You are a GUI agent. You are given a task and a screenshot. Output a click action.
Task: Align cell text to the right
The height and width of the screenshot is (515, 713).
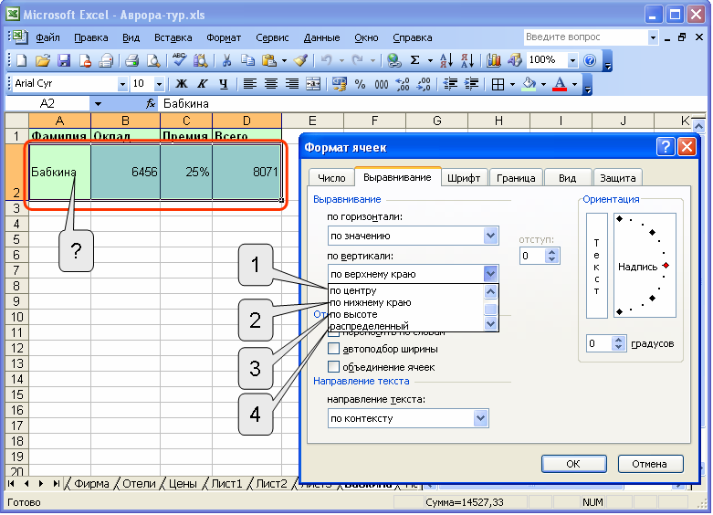tap(291, 84)
